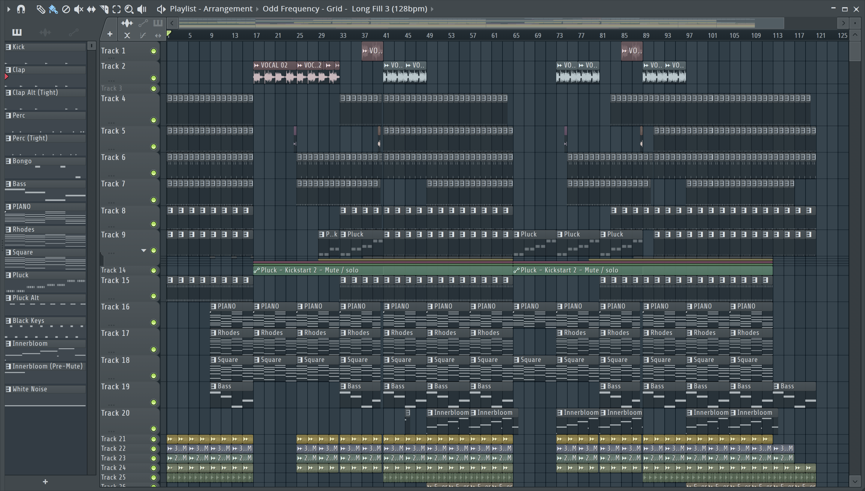Select the VOCAL 02 audio clip

tap(275, 72)
